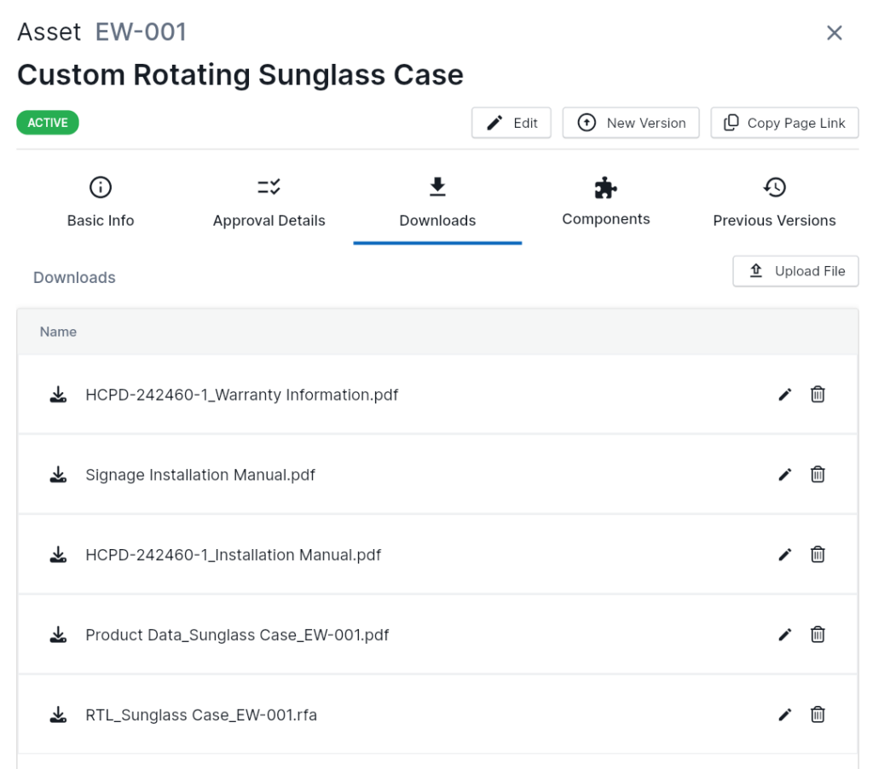Click download icon for Signage Installation Manual.pdf
This screenshot has width=873, height=769.
point(58,475)
